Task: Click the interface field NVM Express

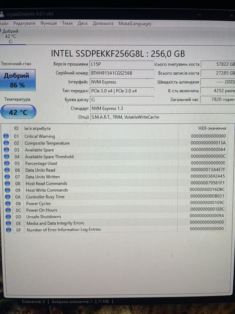Action: tap(122, 82)
